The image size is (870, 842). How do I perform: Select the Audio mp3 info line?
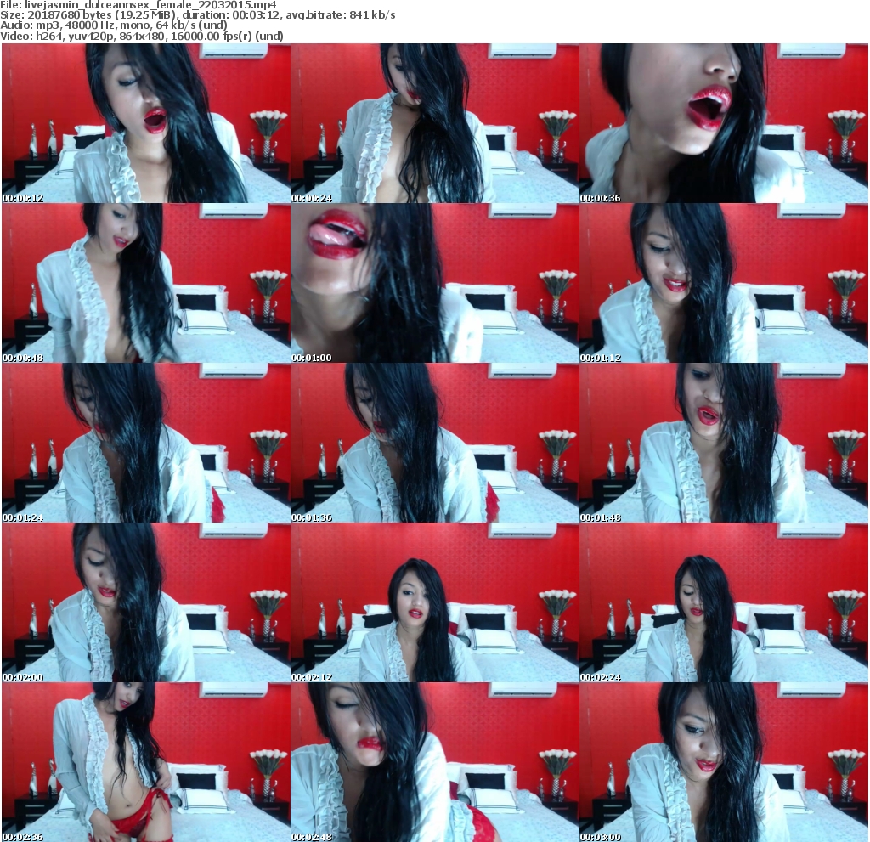pyautogui.click(x=114, y=25)
